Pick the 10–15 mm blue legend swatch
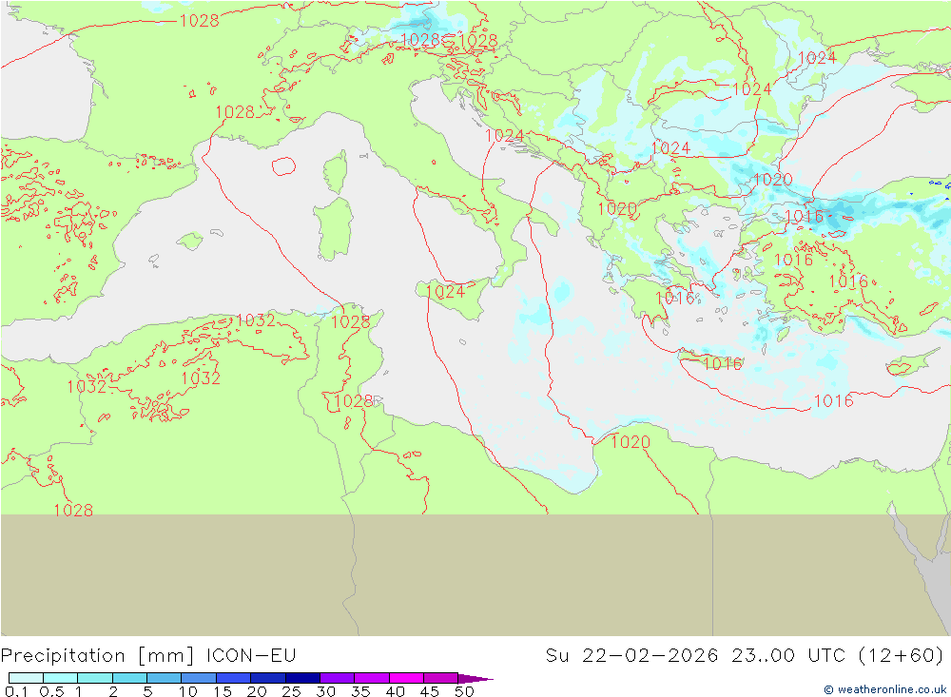 point(199,678)
